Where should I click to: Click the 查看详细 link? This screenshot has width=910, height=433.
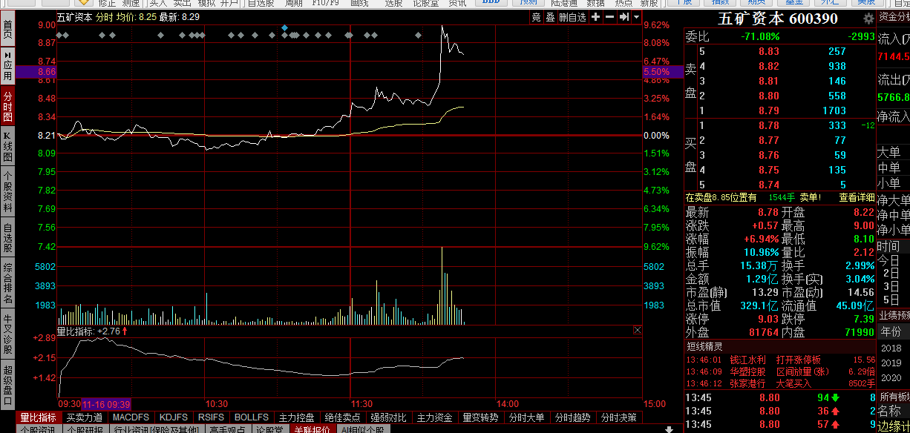[857, 197]
